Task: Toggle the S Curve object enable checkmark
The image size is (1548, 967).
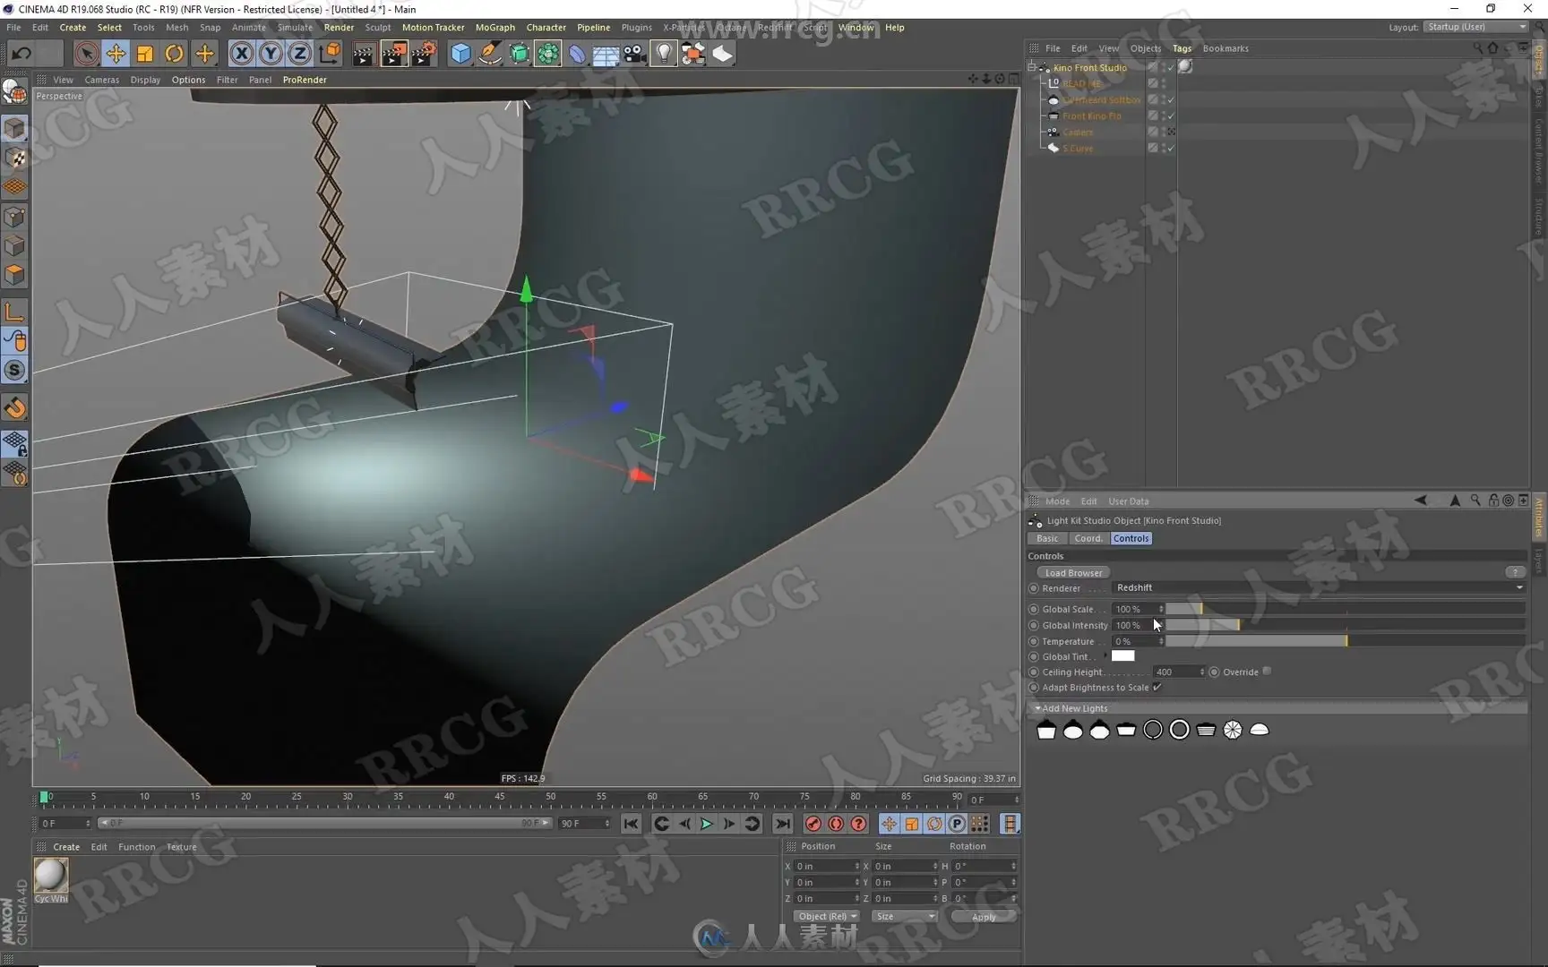Action: pyautogui.click(x=1170, y=149)
